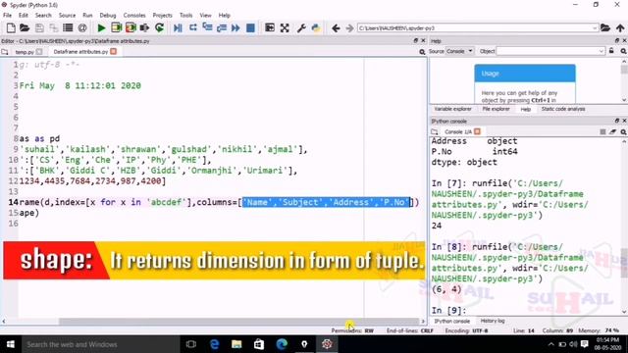This screenshot has height=353, width=628.
Task: Open the Tools menu
Action: 185,16
